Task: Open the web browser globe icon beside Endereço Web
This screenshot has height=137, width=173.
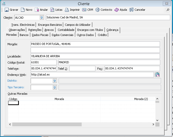Action: pos(157,75)
